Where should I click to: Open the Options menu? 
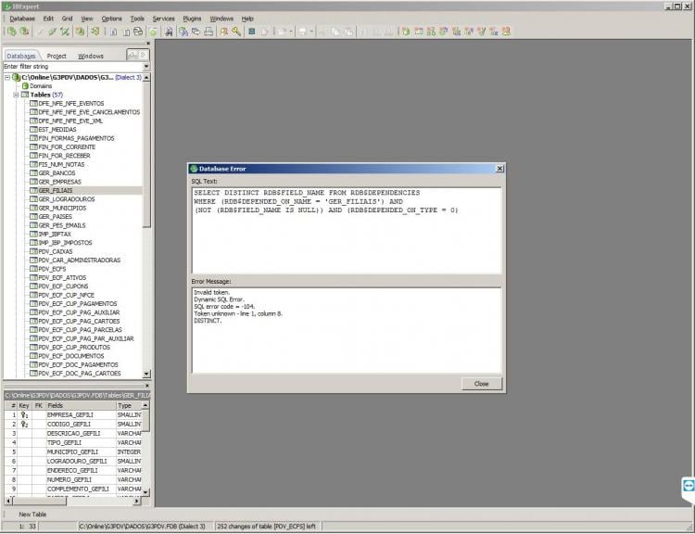pyautogui.click(x=112, y=19)
